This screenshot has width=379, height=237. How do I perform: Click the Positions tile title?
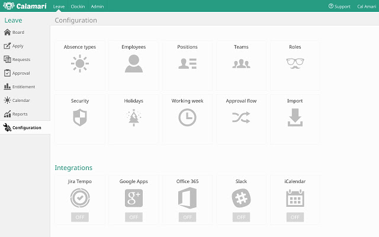coord(187,47)
